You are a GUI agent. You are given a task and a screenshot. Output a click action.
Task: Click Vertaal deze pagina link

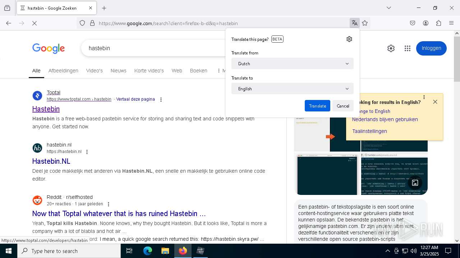[135, 99]
